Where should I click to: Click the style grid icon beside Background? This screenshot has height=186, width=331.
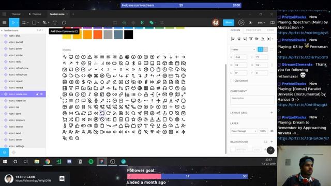click(x=265, y=142)
